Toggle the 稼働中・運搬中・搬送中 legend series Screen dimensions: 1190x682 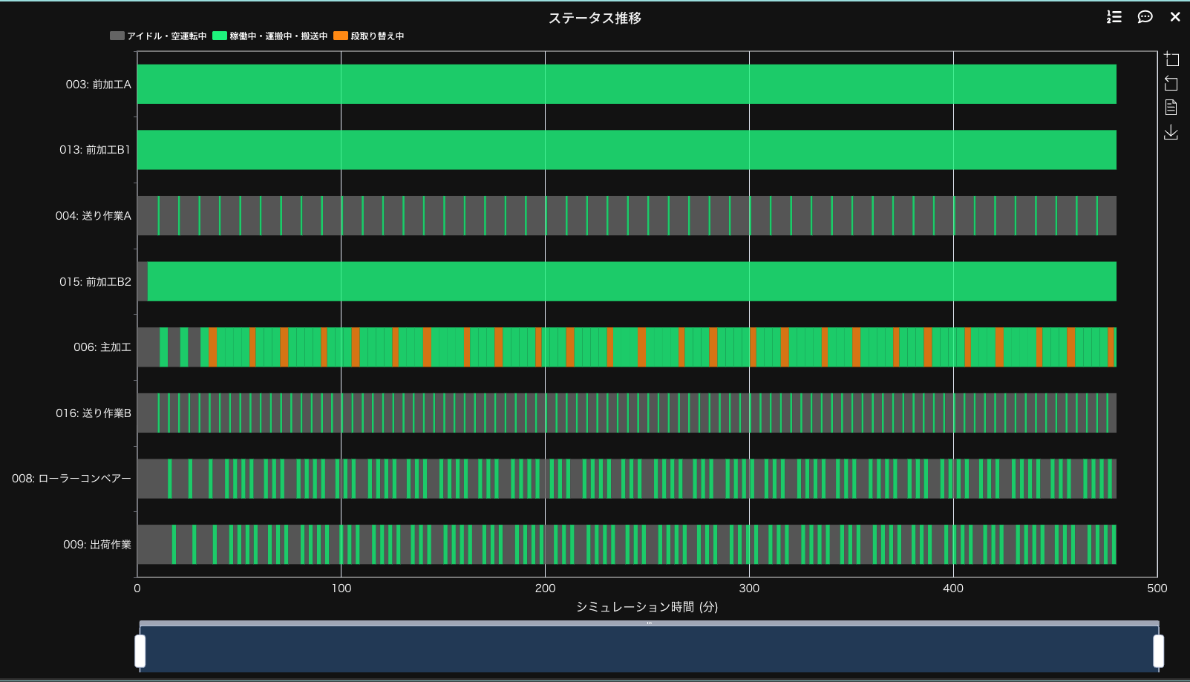(x=270, y=36)
